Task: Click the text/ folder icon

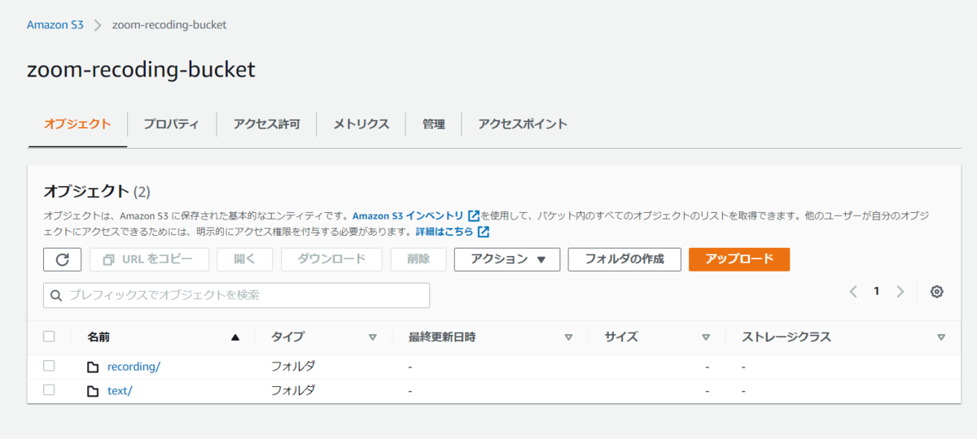Action: click(x=93, y=391)
